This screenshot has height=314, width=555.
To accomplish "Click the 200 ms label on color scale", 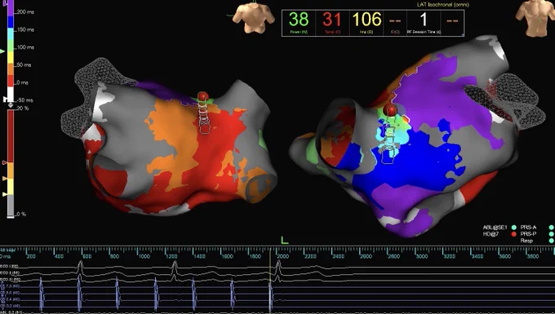I will [x=24, y=12].
